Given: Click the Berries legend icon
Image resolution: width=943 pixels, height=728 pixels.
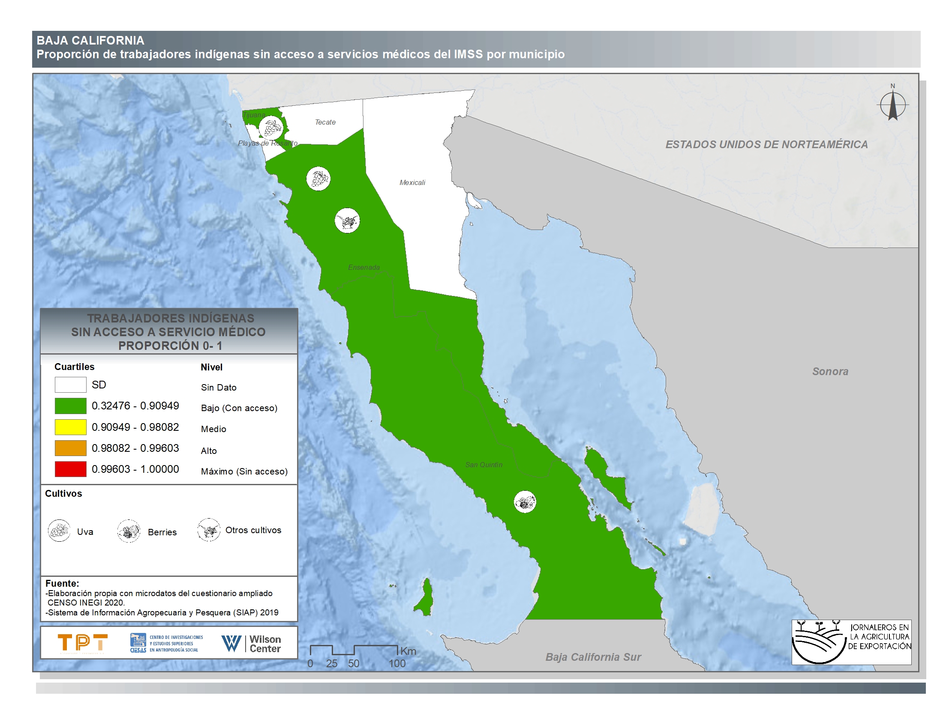Looking at the screenshot, I should coord(129,531).
